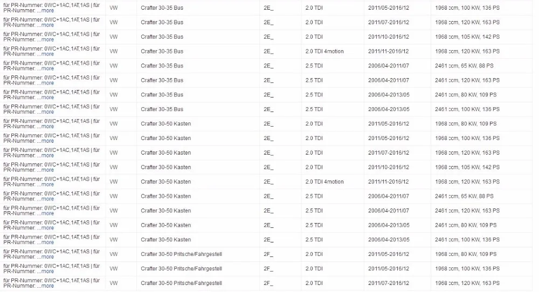Click the 2461 ccm, 65 KW, 88 PS Bus cell
Image resolution: width=539 pixels, height=292 pixels.
coord(464,66)
